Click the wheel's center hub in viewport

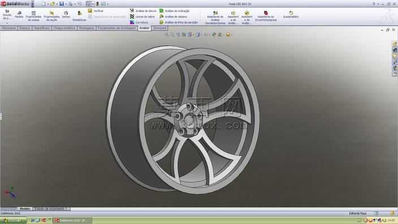pyautogui.click(x=189, y=120)
